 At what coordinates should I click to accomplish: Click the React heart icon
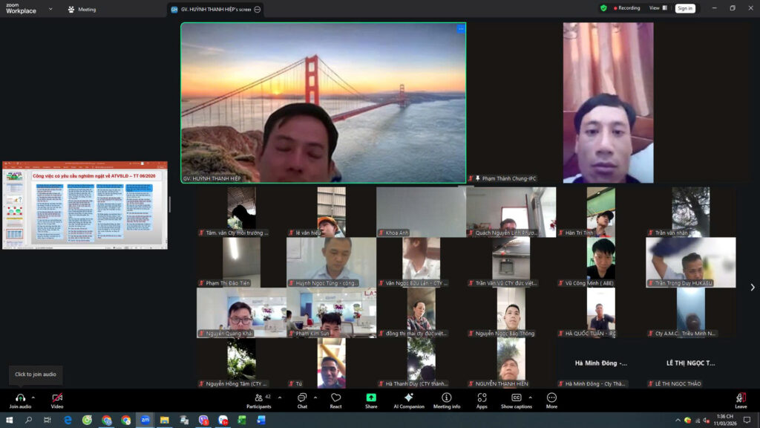point(335,398)
